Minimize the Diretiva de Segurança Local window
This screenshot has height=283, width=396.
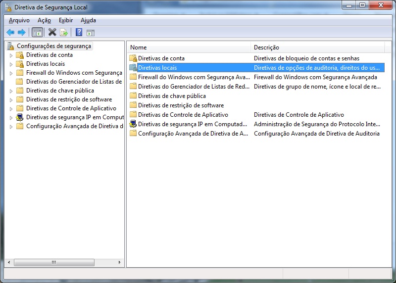tap(349, 5)
